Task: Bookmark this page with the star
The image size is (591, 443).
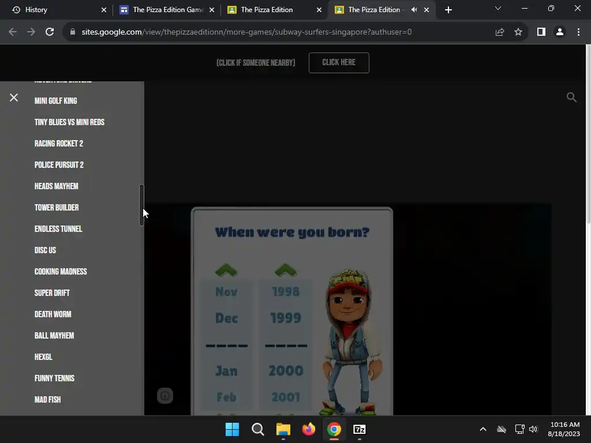Action: [x=518, y=32]
